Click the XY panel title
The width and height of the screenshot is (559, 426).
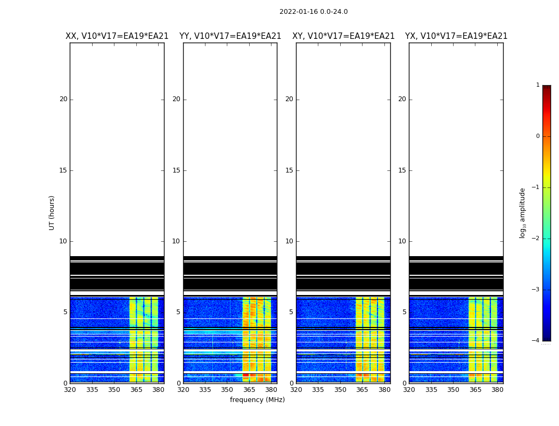click(x=343, y=36)
